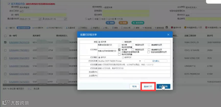The image size is (221, 107).
Task: Click the green 基本查询 button
Action: tap(138, 23)
